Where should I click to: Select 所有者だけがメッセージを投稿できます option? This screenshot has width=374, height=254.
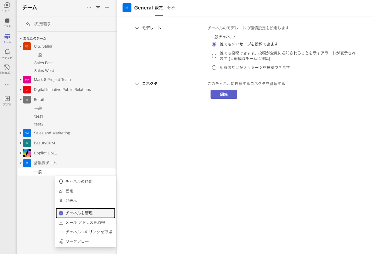pos(214,67)
